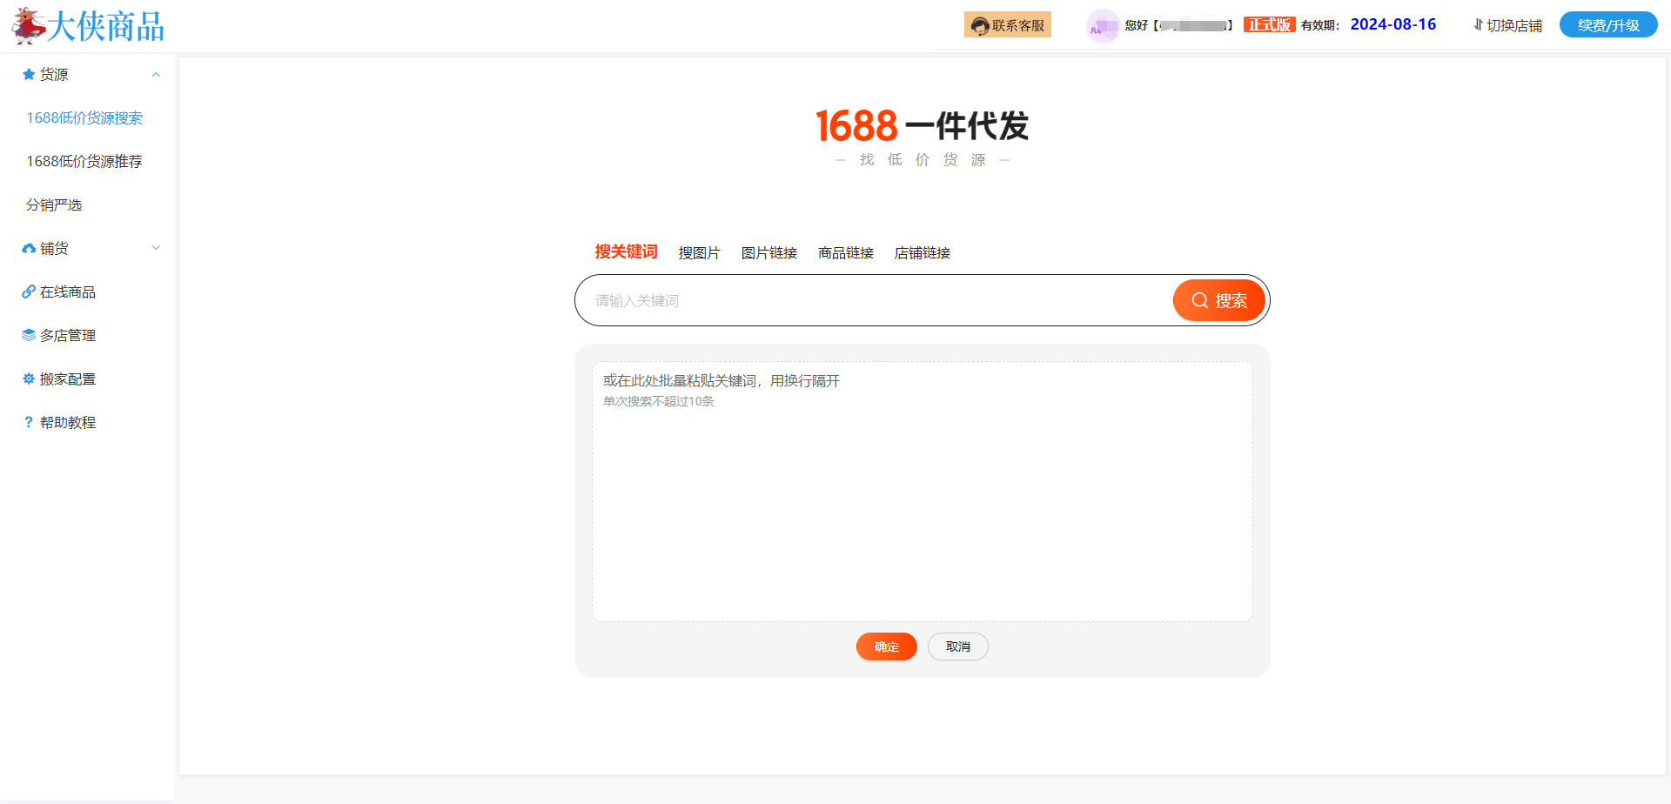Viewport: 1671px width, 804px height.
Task: Open 多店管理 in the sidebar
Action: (x=68, y=335)
